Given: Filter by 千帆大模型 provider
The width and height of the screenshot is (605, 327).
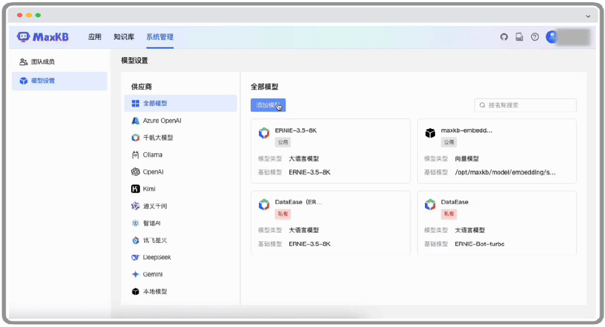Looking at the screenshot, I should [181, 137].
